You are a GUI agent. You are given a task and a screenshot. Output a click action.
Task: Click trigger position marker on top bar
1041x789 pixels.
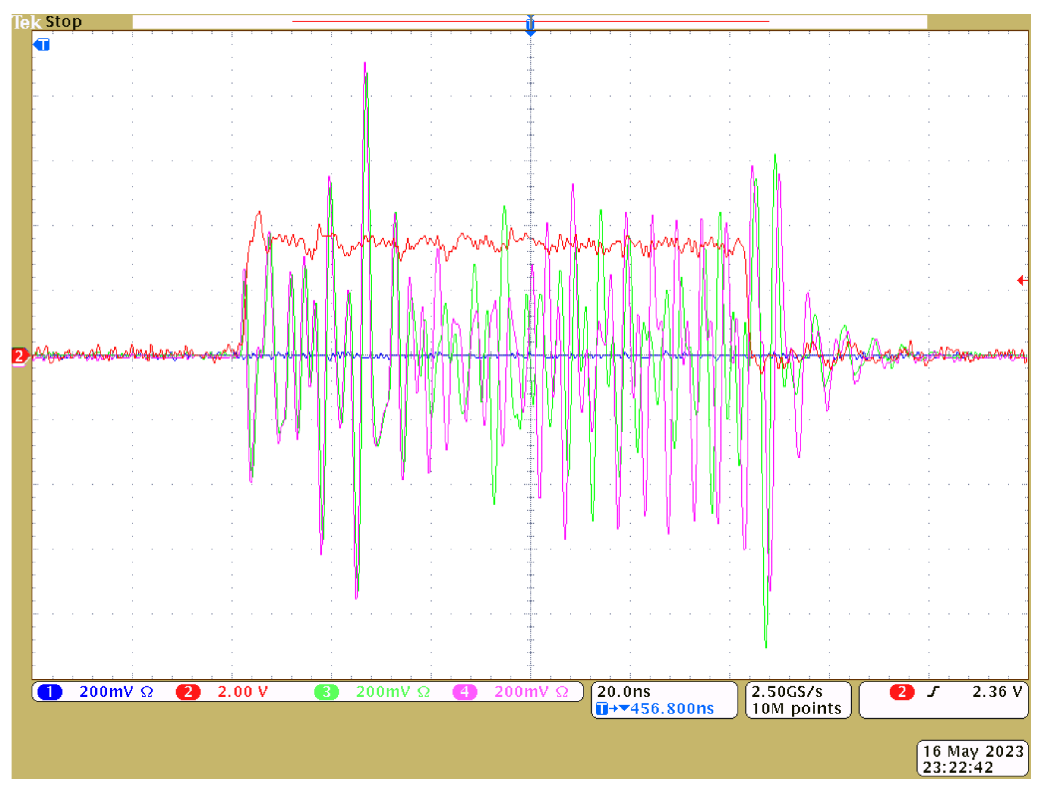pos(530,25)
